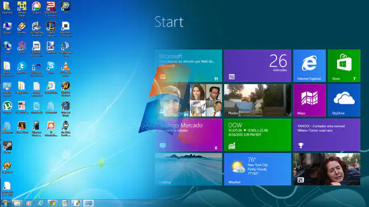Open the Skyrim desktop shortcut

(66, 128)
